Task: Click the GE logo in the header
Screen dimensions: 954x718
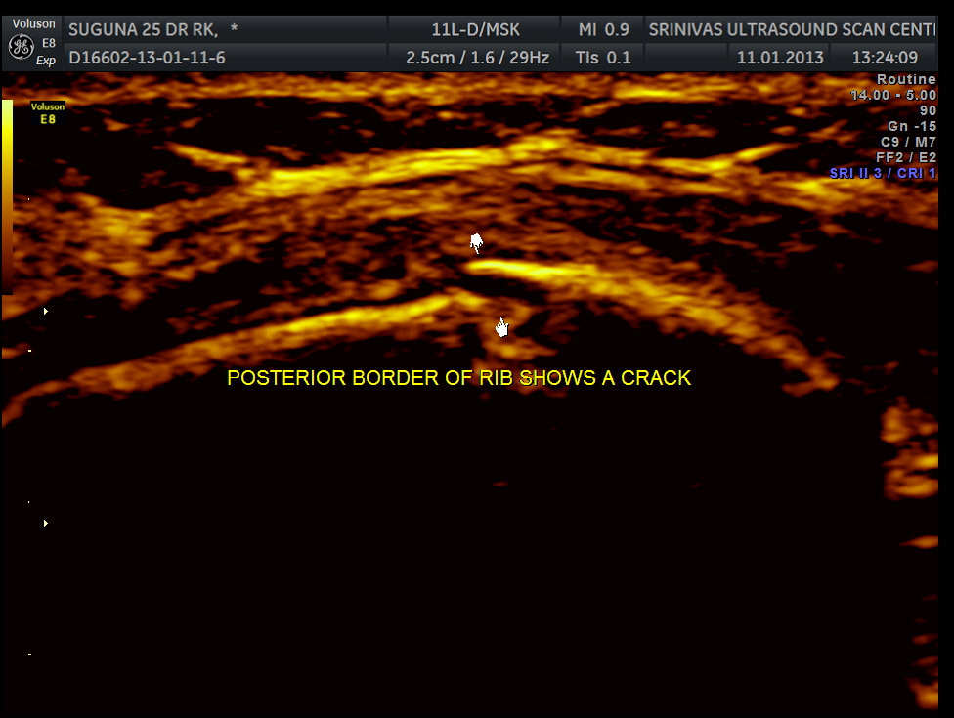Action: click(21, 46)
